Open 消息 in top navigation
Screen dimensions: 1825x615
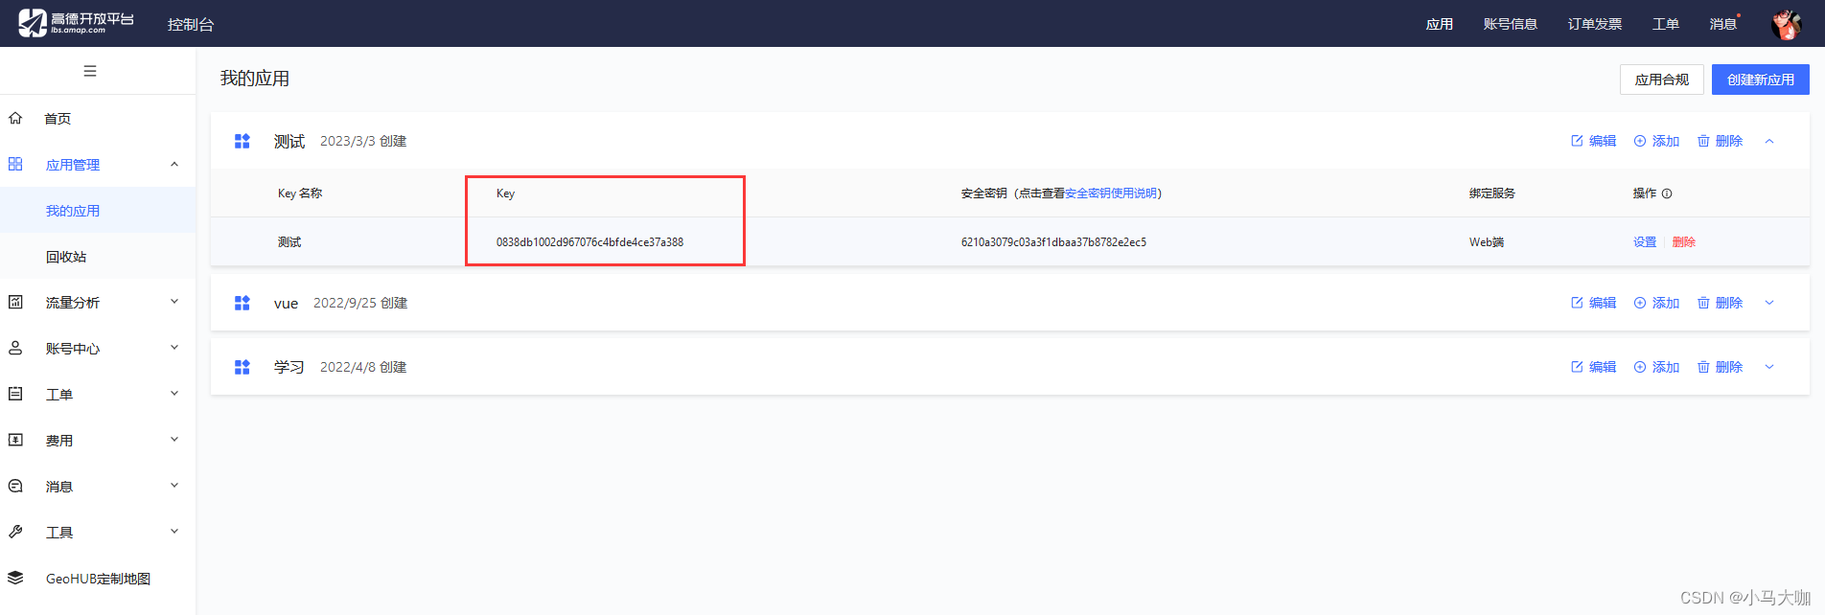click(1722, 24)
